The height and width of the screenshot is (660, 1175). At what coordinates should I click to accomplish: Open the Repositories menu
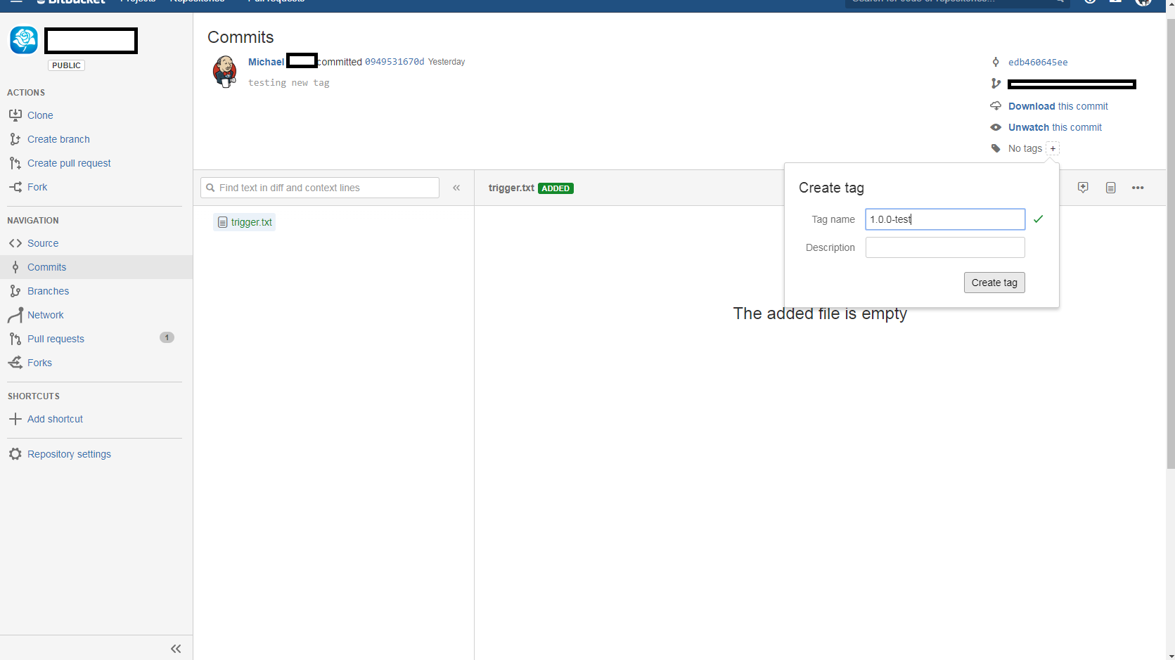pos(197,2)
